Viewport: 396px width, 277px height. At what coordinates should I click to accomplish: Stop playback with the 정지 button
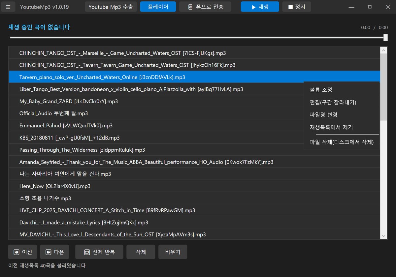click(297, 7)
